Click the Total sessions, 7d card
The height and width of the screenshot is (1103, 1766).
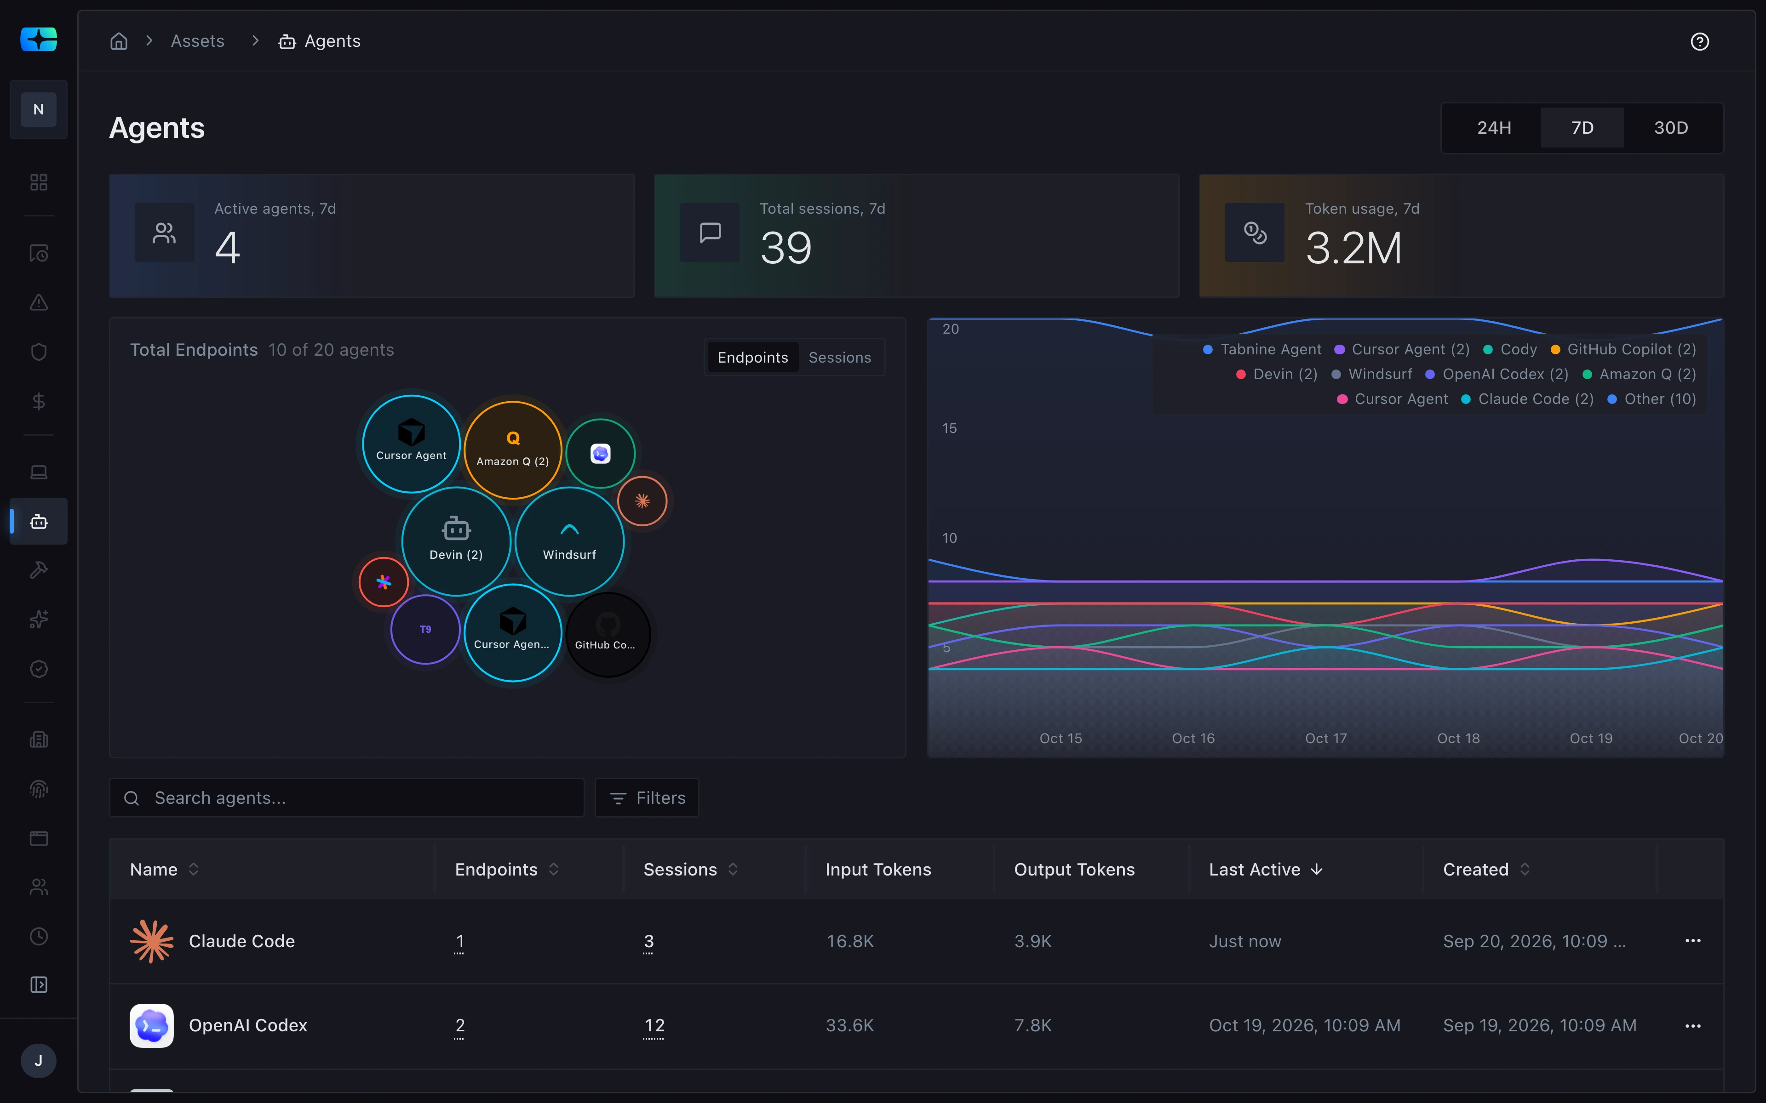917,236
